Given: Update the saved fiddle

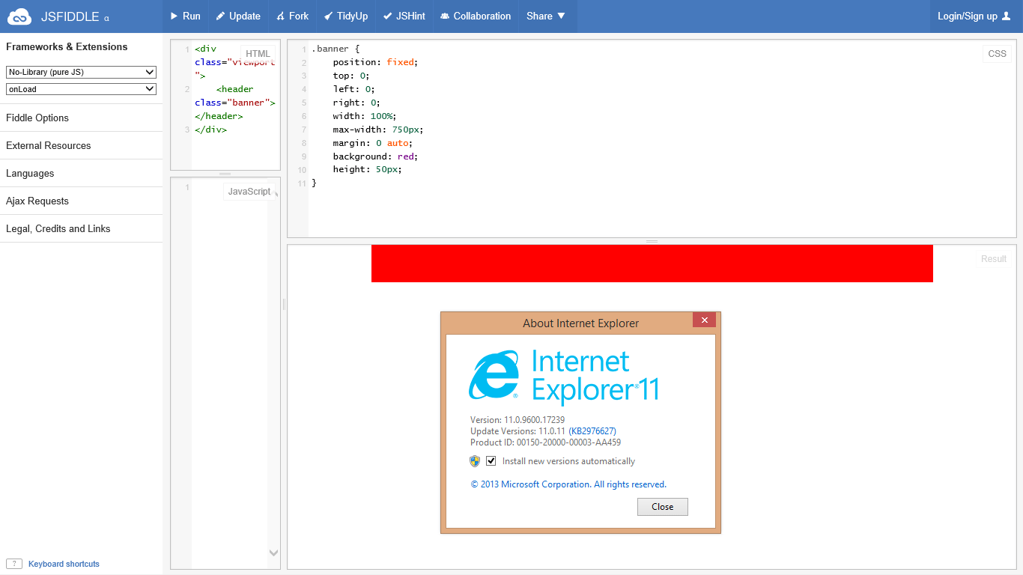Looking at the screenshot, I should click(238, 16).
